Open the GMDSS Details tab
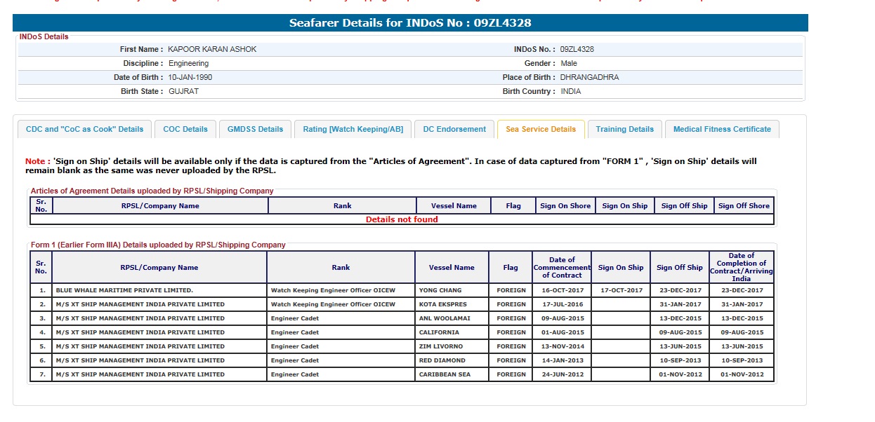 pos(255,129)
